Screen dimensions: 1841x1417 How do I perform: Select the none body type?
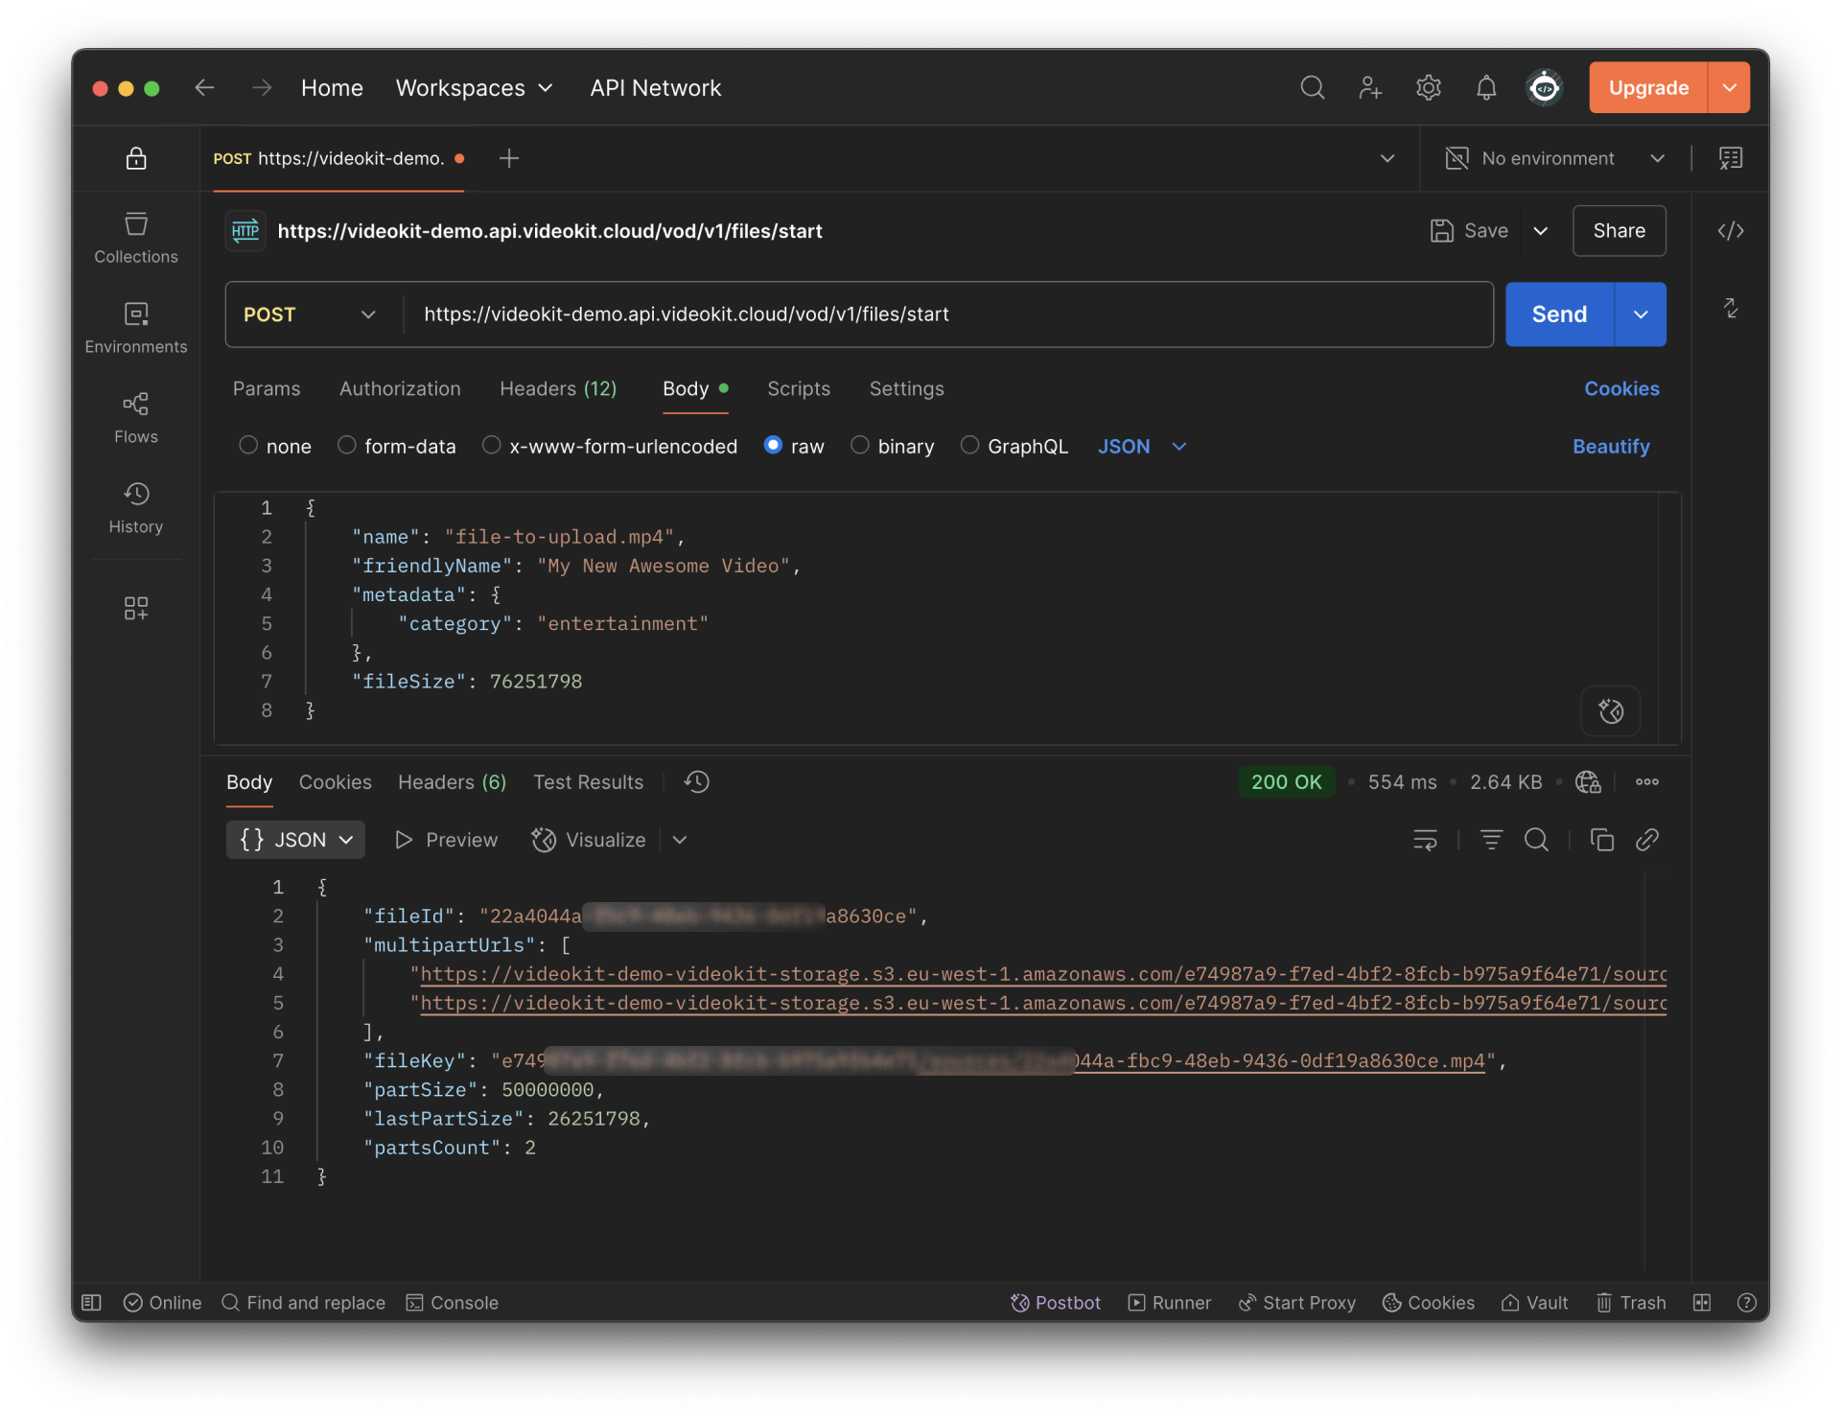click(248, 445)
